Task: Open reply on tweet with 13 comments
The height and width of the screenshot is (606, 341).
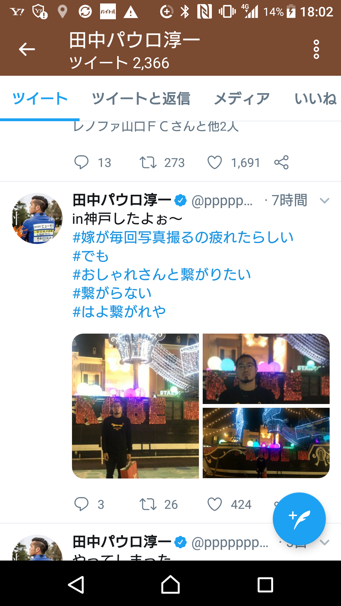Action: [x=81, y=163]
